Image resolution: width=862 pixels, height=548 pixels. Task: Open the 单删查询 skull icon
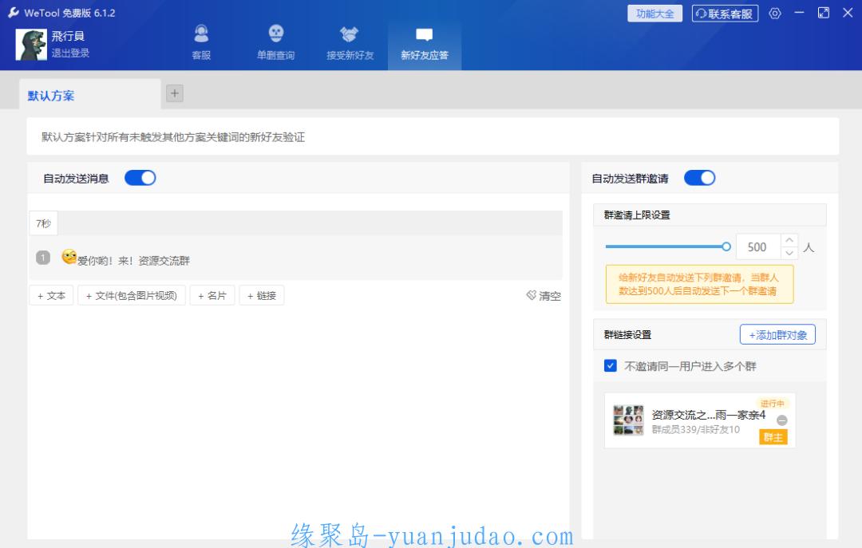(x=275, y=34)
